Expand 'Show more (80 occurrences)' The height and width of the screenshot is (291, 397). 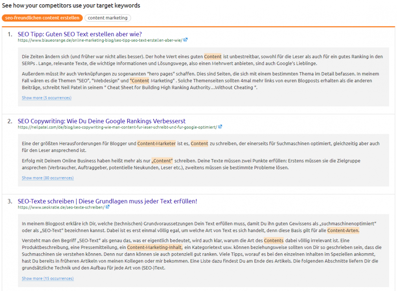(48, 178)
